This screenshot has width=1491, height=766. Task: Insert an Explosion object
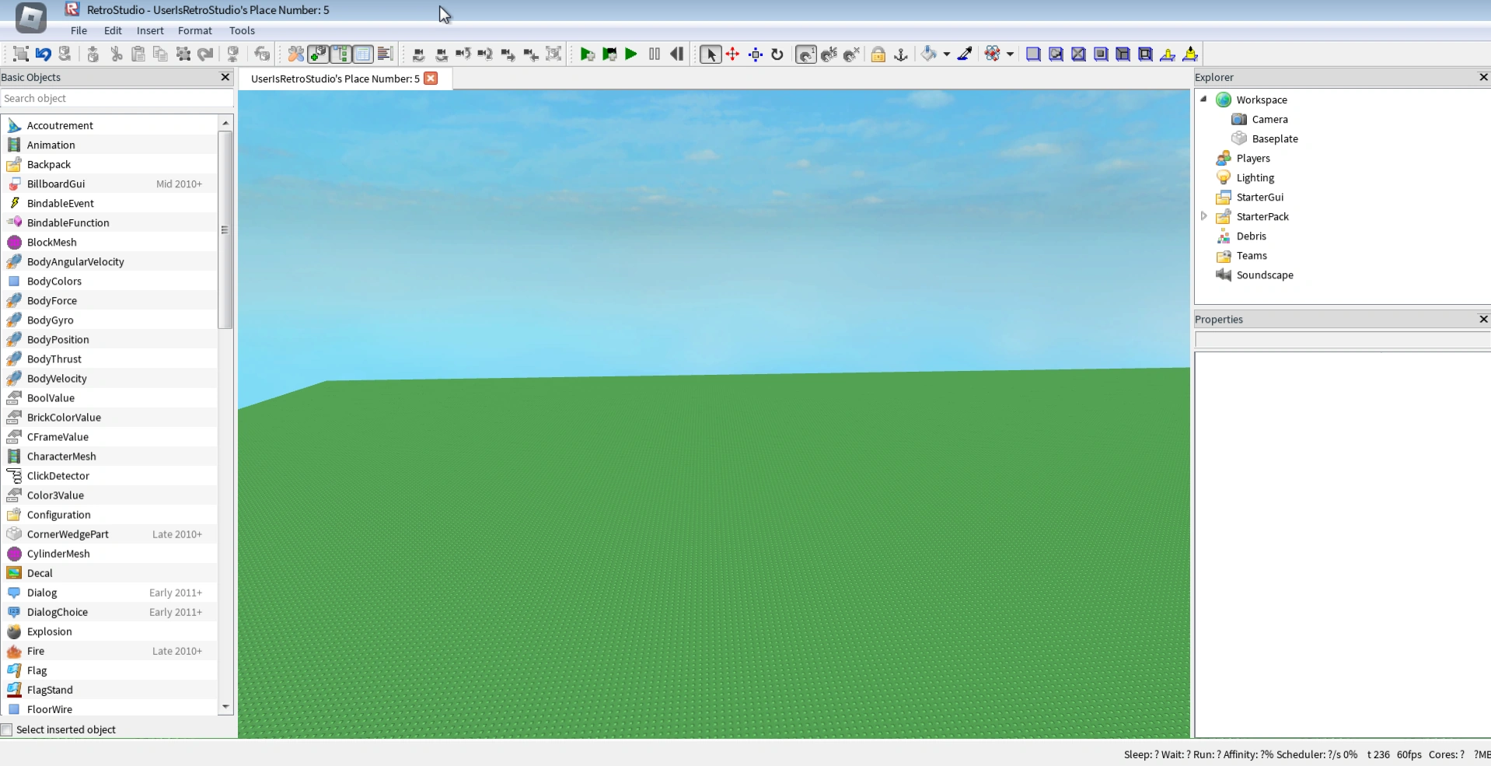[109, 631]
